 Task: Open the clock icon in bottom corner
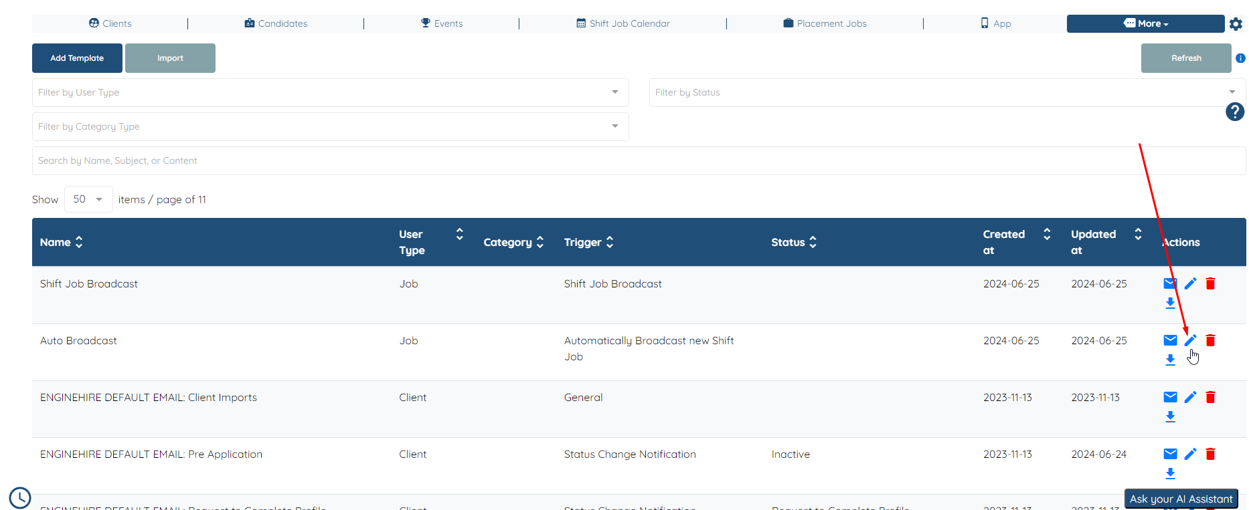tap(20, 497)
